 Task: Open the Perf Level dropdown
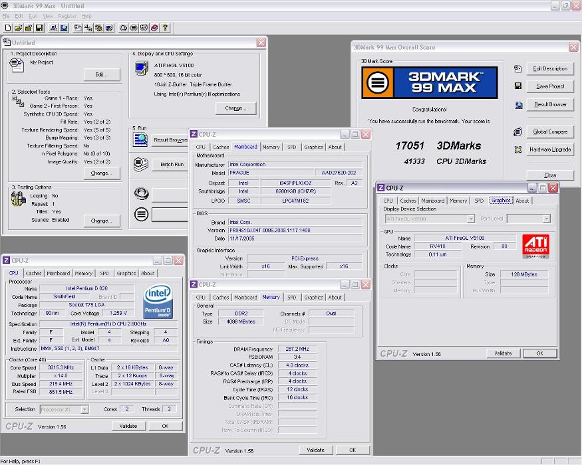[546, 219]
